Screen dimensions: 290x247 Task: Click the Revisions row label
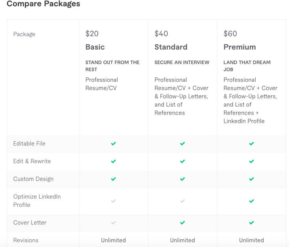pyautogui.click(x=26, y=240)
